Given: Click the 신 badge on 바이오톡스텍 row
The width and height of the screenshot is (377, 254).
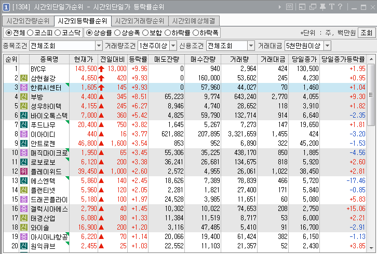Looking at the screenshot, I should (x=23, y=116).
